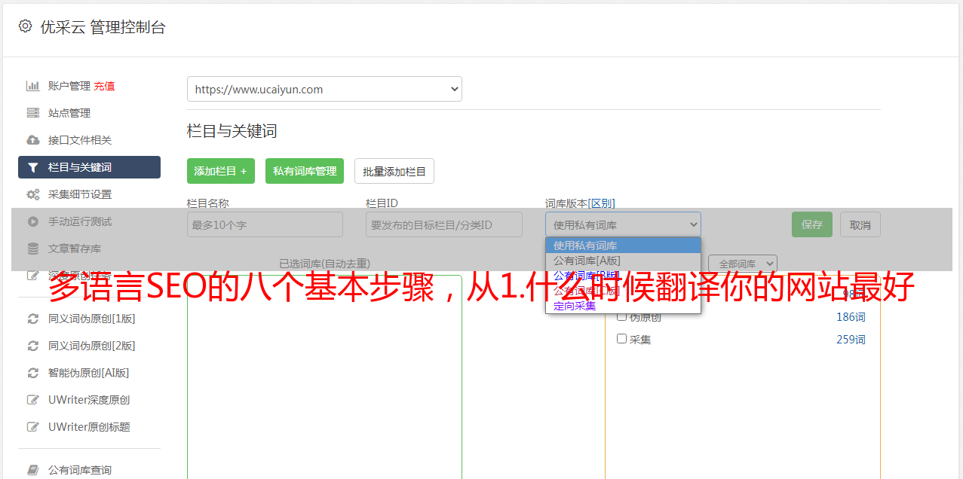Open 账户管理 in the sidebar

click(69, 86)
